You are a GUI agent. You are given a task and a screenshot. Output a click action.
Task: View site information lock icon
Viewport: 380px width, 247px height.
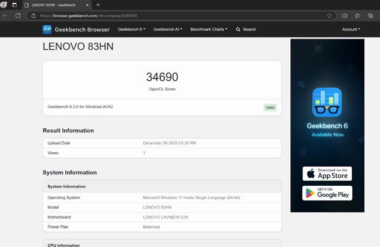click(34, 16)
